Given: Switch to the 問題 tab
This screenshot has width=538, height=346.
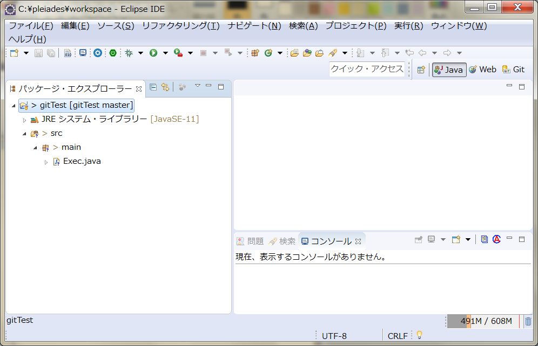Looking at the screenshot, I should 250,241.
